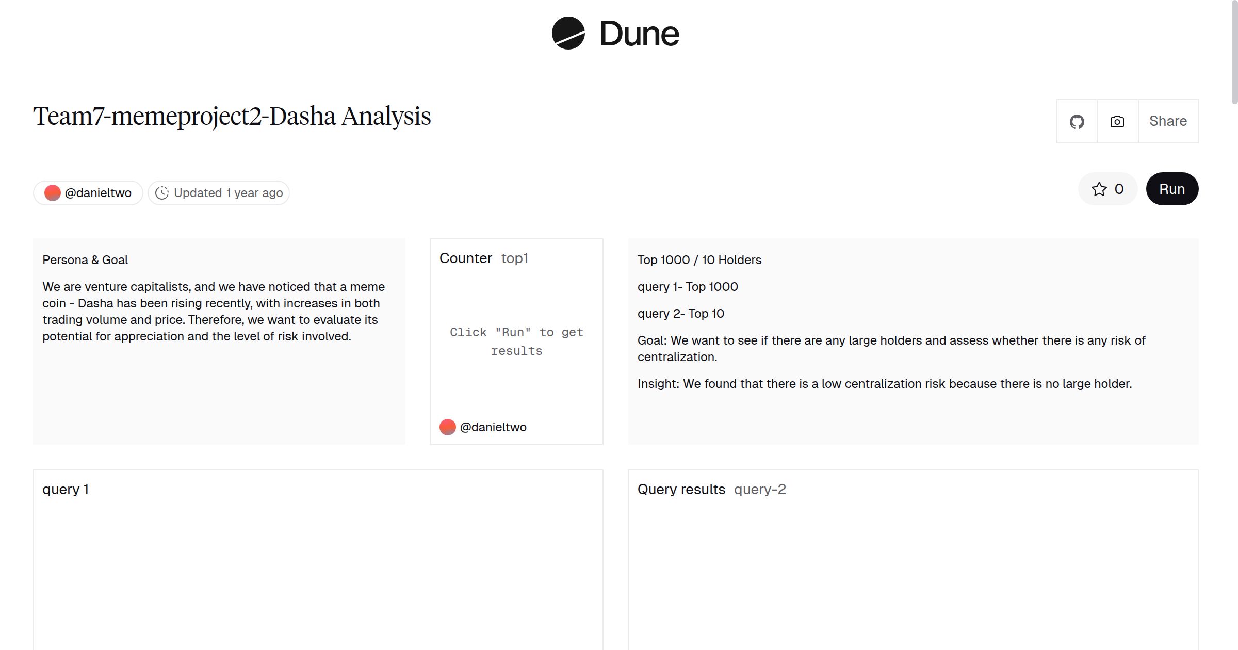Open the top1 query link

pyautogui.click(x=514, y=258)
